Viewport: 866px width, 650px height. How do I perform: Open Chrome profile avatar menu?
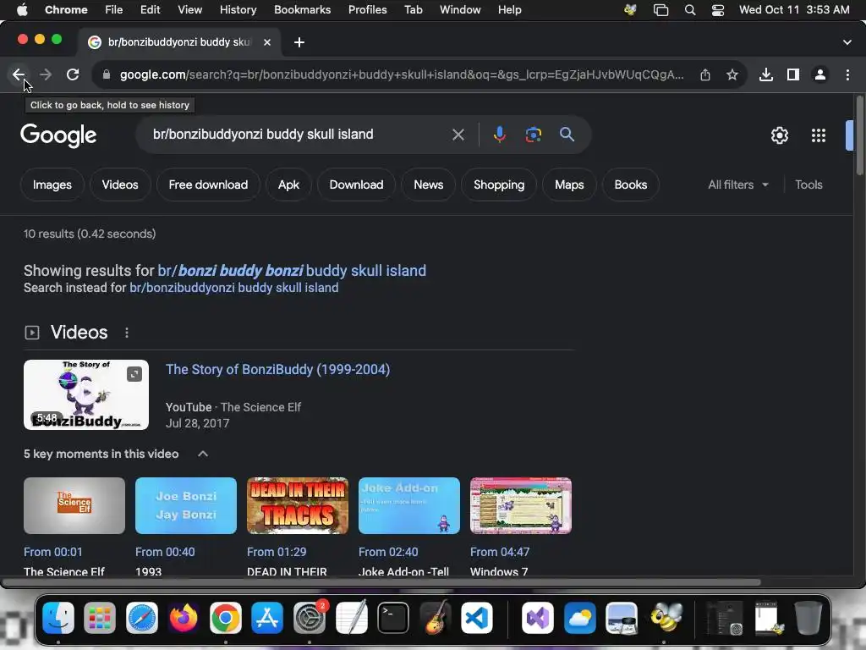(820, 74)
